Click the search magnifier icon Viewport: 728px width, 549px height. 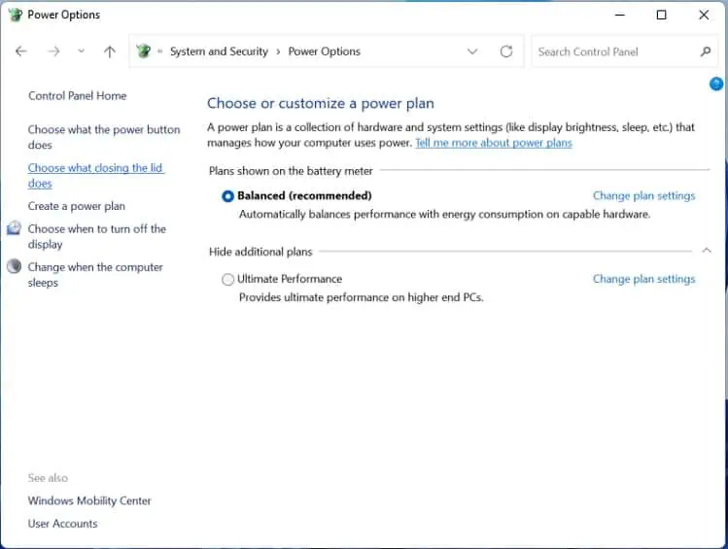[706, 51]
